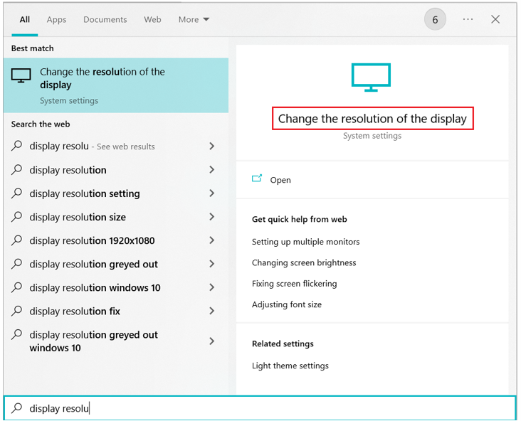The height and width of the screenshot is (421, 521).
Task: Select the Web tab
Action: (152, 20)
